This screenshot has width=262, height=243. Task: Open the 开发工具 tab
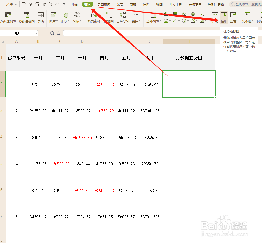click(175, 4)
